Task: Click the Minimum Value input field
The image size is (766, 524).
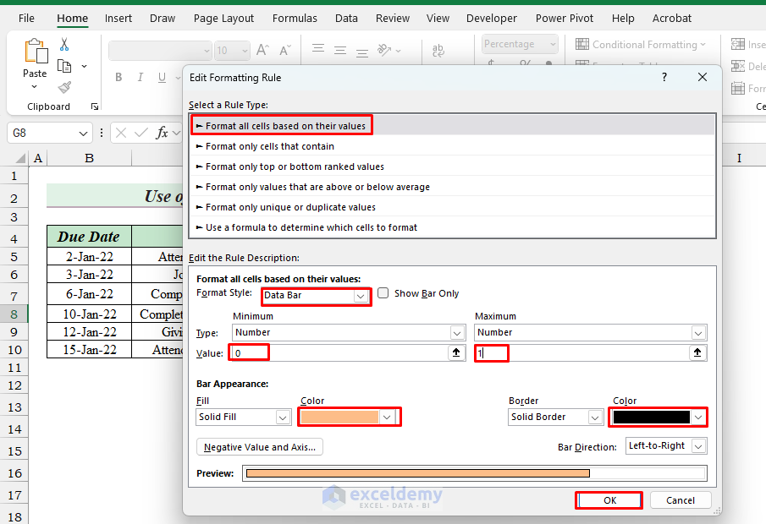Action: tap(340, 352)
